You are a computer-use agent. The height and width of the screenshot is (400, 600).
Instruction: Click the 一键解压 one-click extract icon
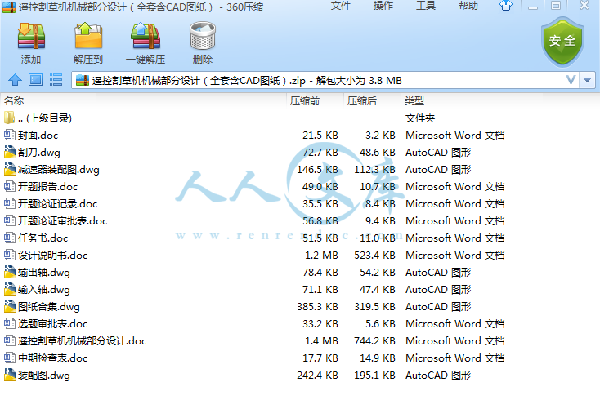[146, 36]
